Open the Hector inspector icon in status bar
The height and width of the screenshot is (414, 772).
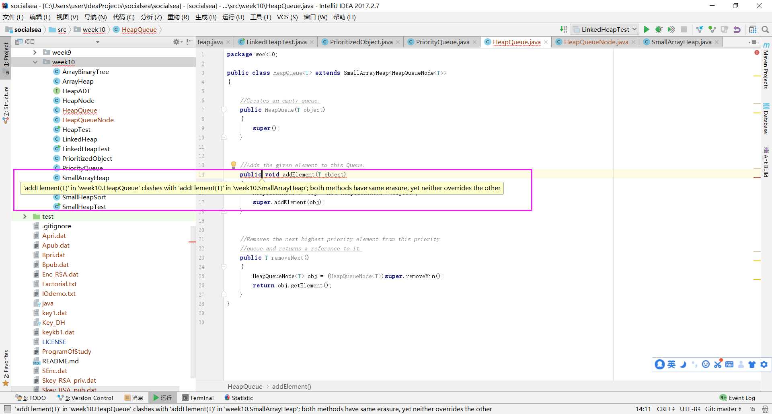tap(765, 409)
